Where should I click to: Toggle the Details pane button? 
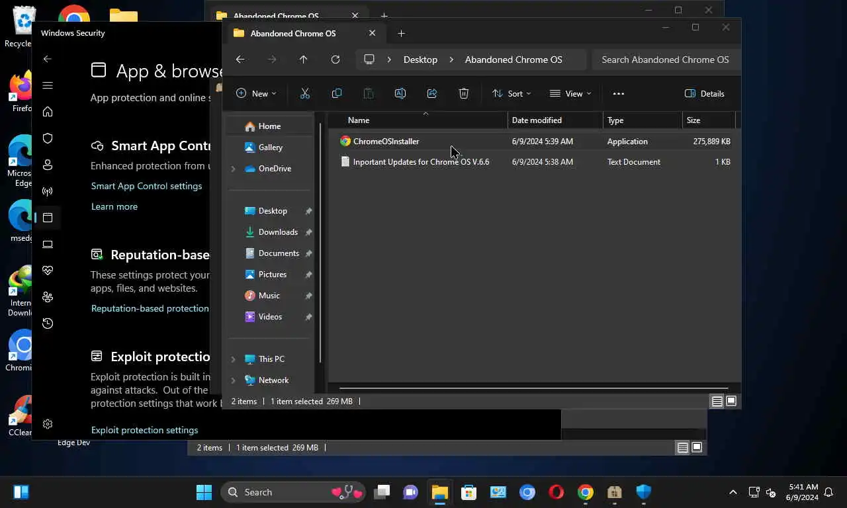[705, 93]
